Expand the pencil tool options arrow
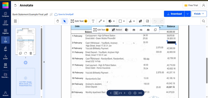 coord(104,21)
